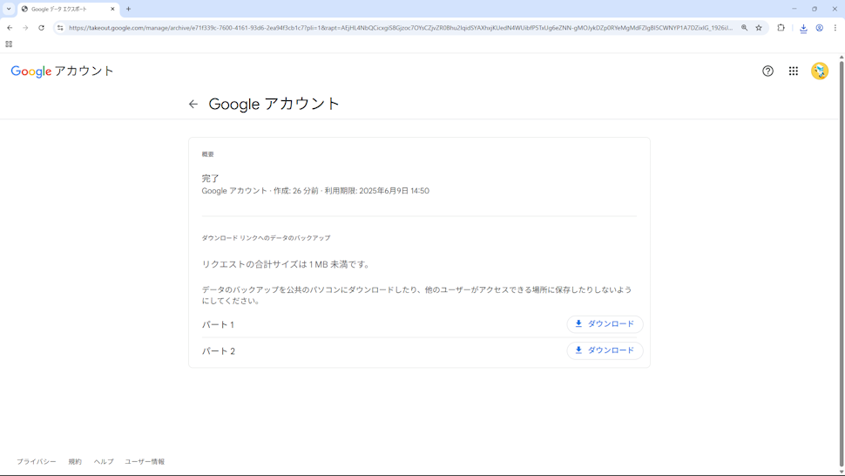Close the Google データ エクスポート tab
Image resolution: width=845 pixels, height=476 pixels.
point(112,10)
